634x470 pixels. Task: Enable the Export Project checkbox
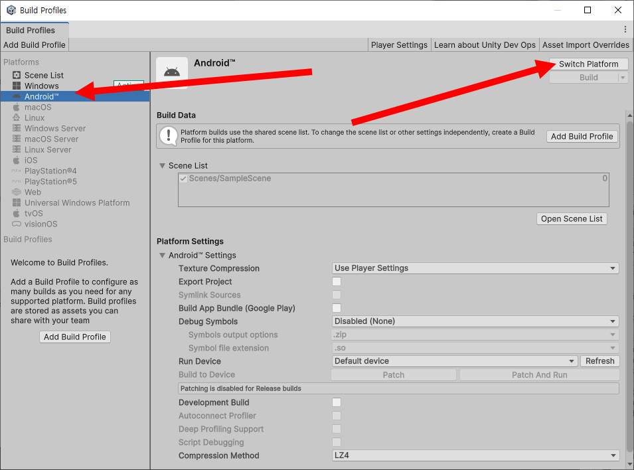337,281
